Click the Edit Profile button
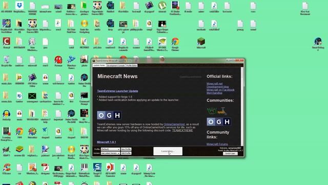The image size is (328, 185). (126, 153)
